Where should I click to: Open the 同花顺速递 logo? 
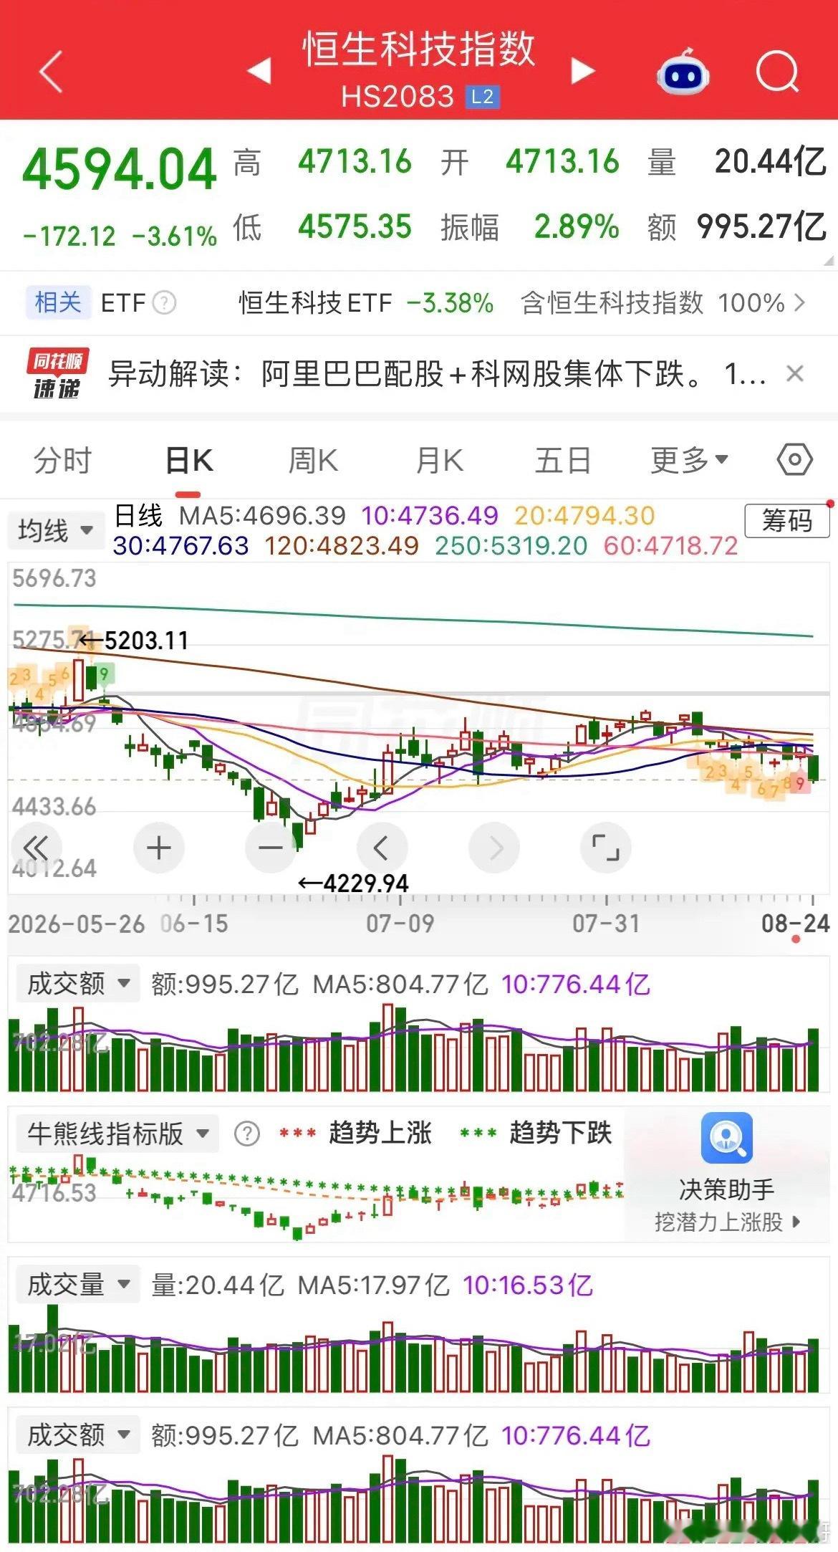click(57, 374)
